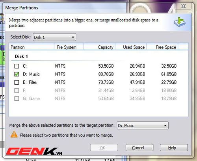Check the E: Files partition checkbox
The width and height of the screenshot is (197, 161).
17,82
